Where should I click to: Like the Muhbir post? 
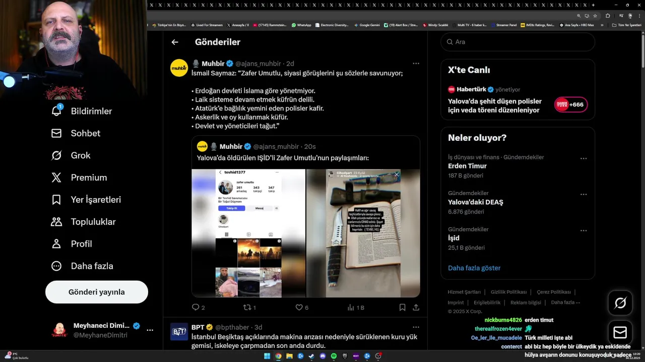302,307
